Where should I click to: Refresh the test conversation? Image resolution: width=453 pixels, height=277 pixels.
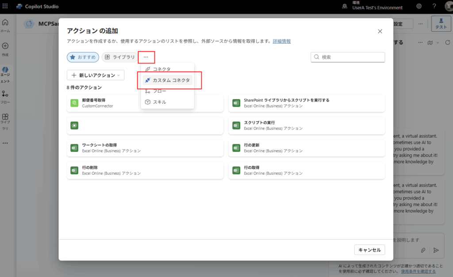tap(448, 42)
